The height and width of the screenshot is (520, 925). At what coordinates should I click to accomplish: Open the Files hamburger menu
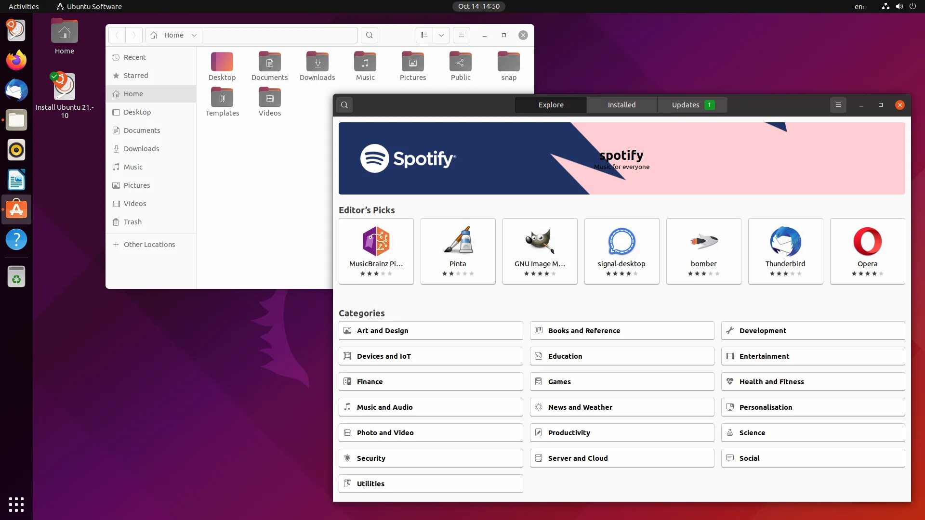tap(461, 35)
